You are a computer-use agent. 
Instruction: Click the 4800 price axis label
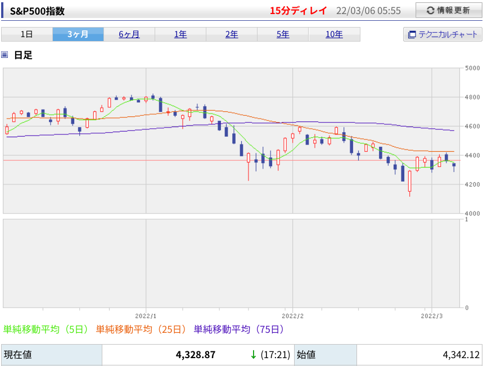[x=472, y=97]
